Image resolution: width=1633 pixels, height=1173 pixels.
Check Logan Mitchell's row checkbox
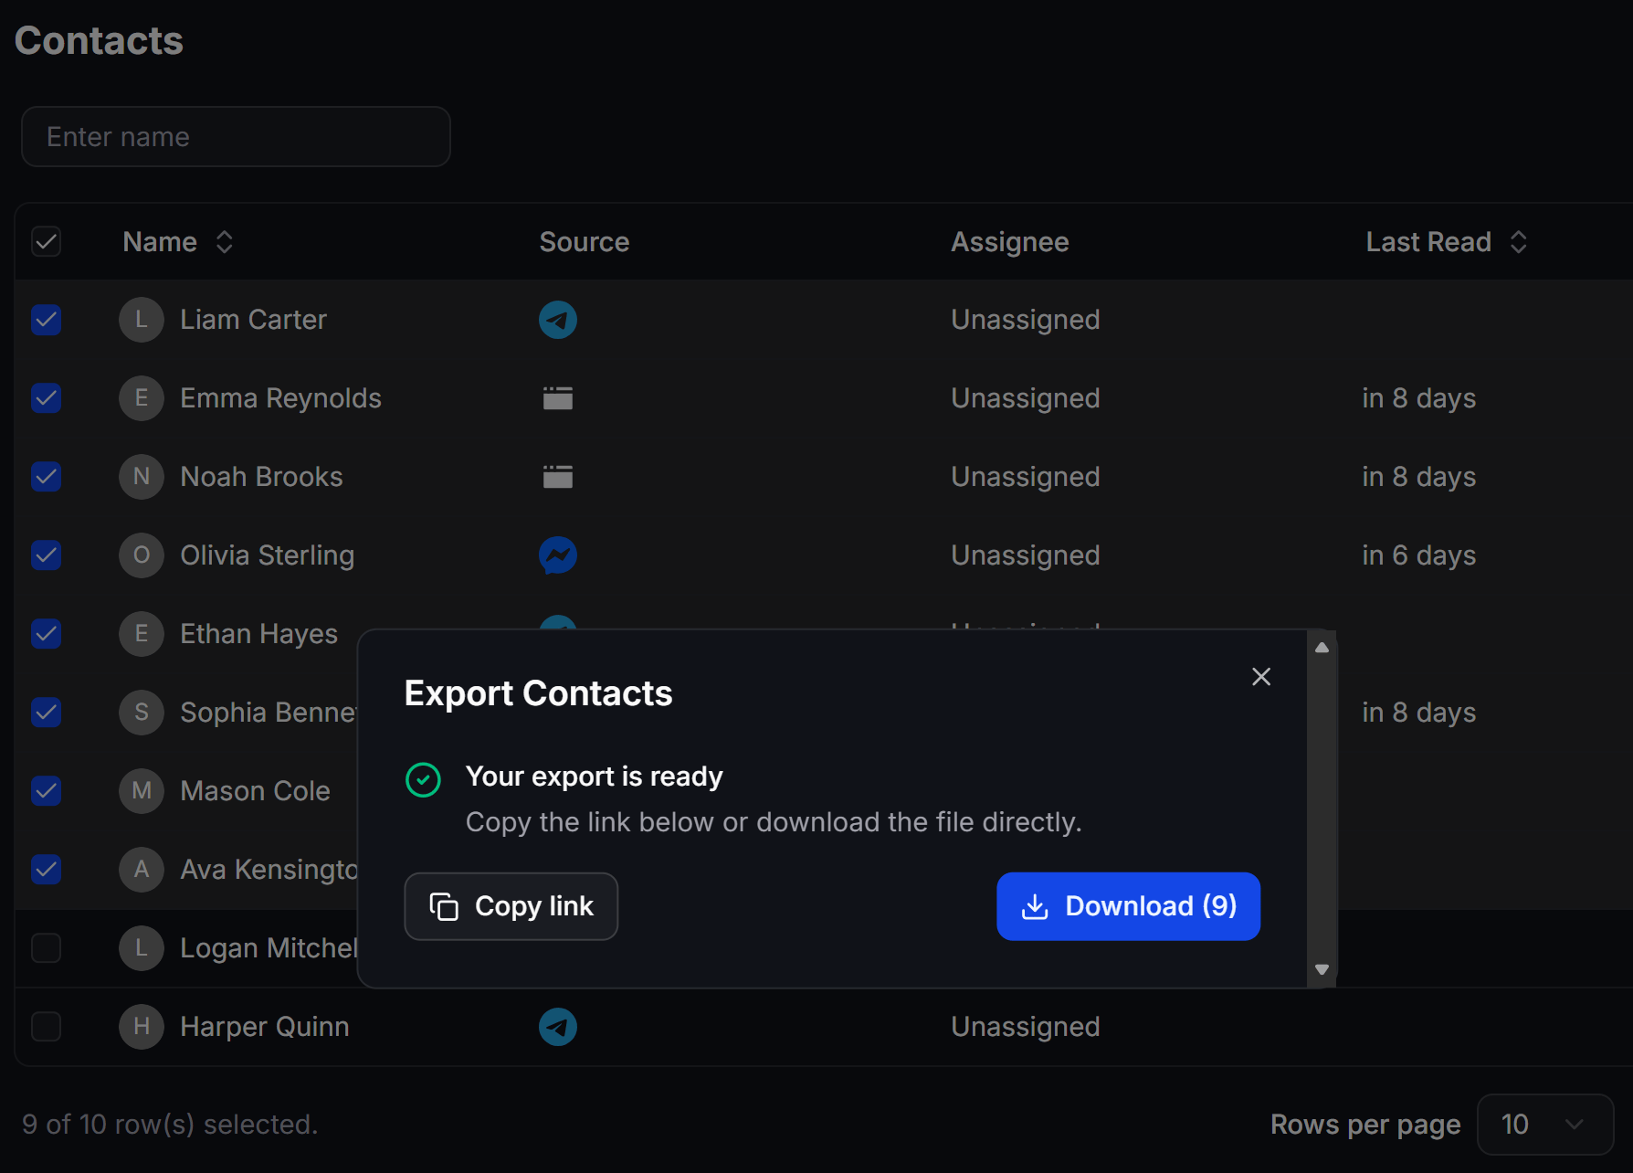click(x=47, y=948)
